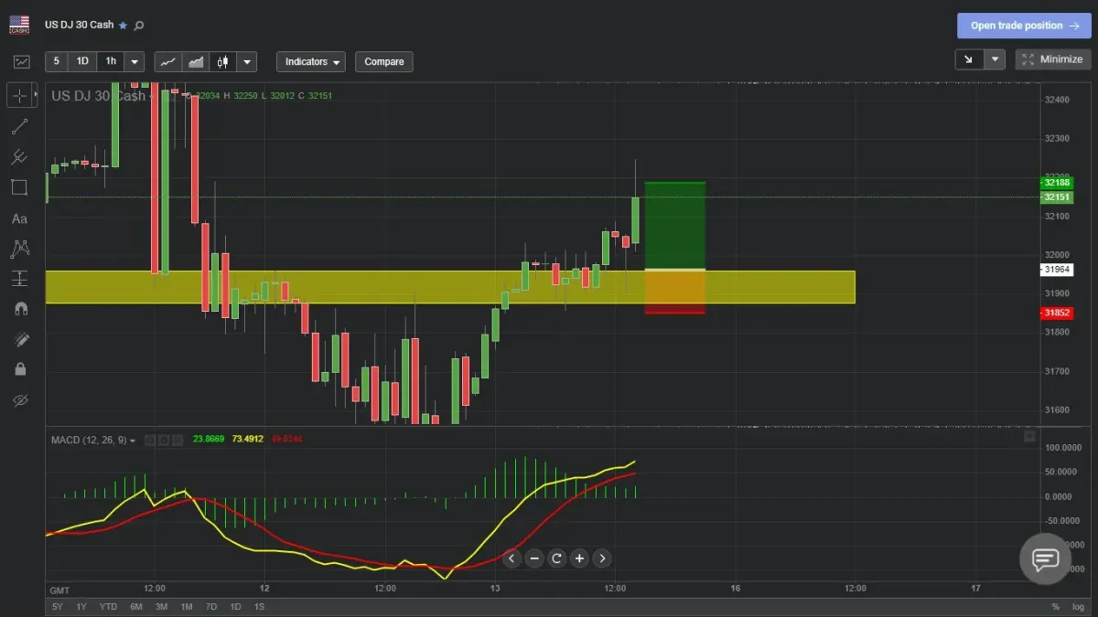Viewport: 1098px width, 617px height.
Task: Click the MACD panel settings icon top right
Action: pyautogui.click(x=1029, y=437)
